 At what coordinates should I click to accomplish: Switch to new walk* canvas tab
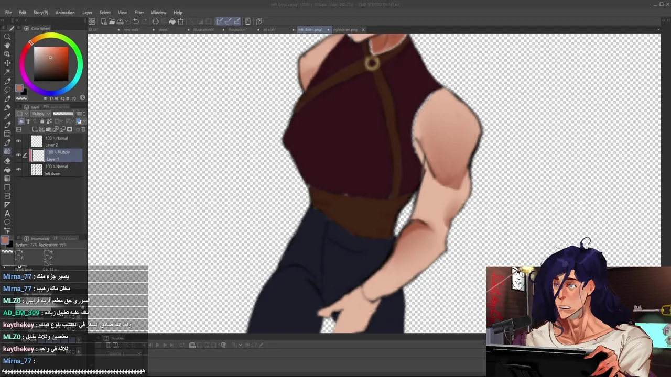point(132,29)
